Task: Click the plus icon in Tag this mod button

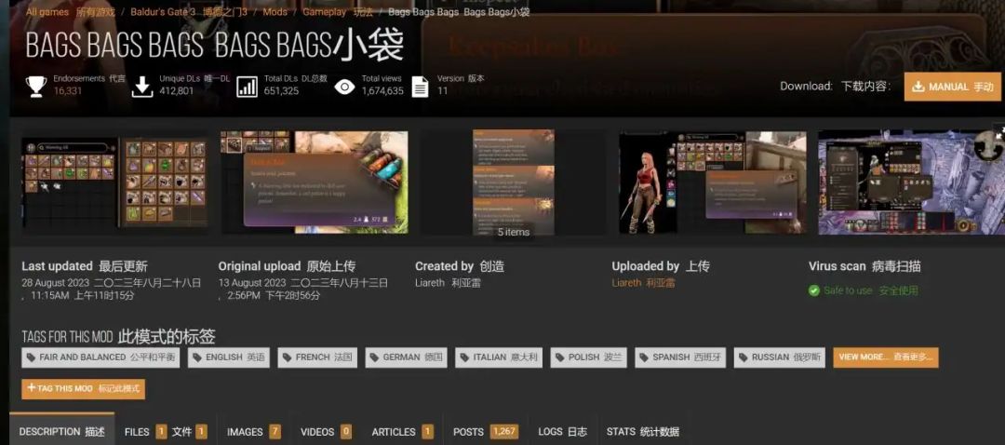Action: tap(32, 388)
